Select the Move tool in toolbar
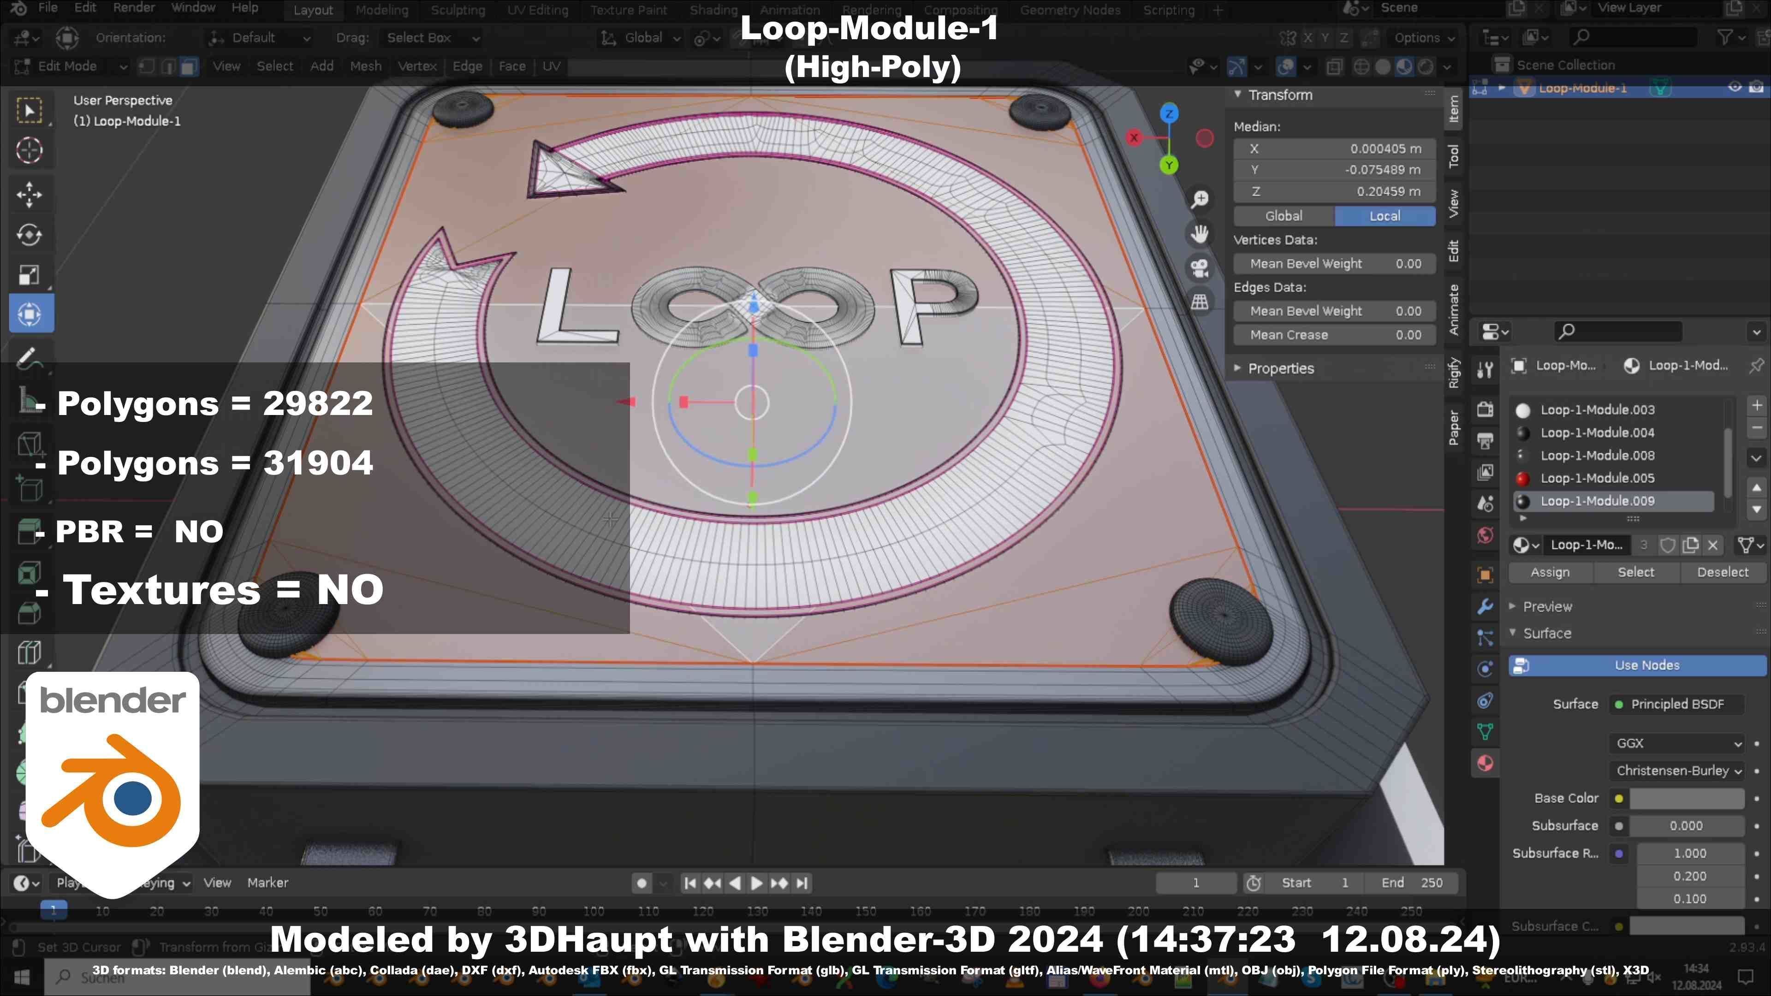The height and width of the screenshot is (996, 1771). coord(29,195)
